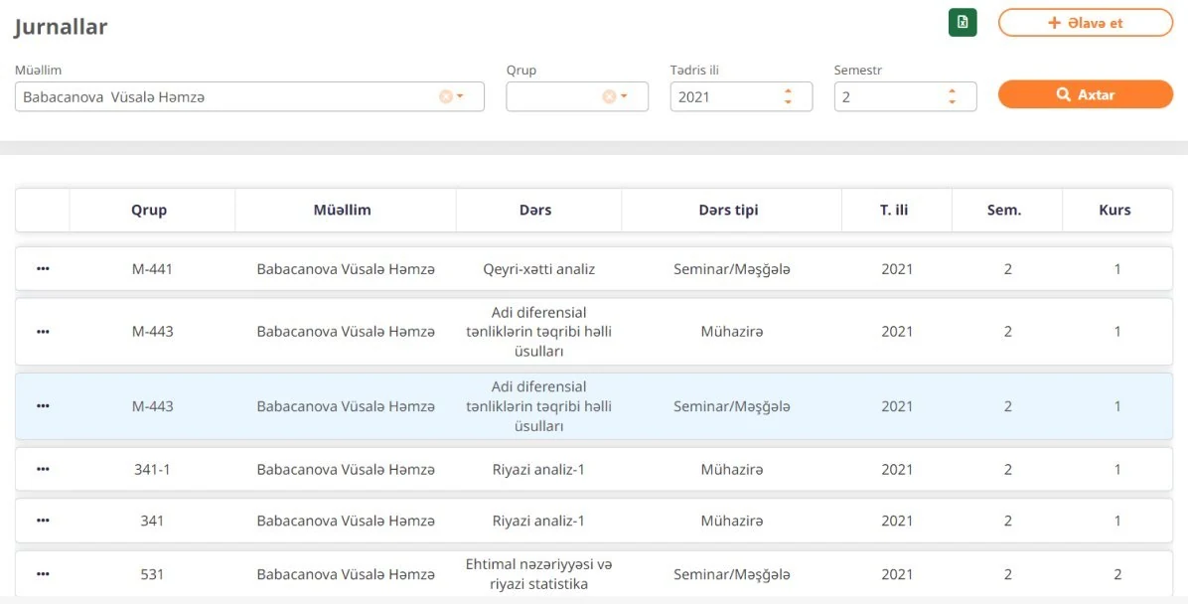Viewport: 1188px width, 604px height.
Task: Open the three-dots menu for the 531 row
Action: point(43,573)
